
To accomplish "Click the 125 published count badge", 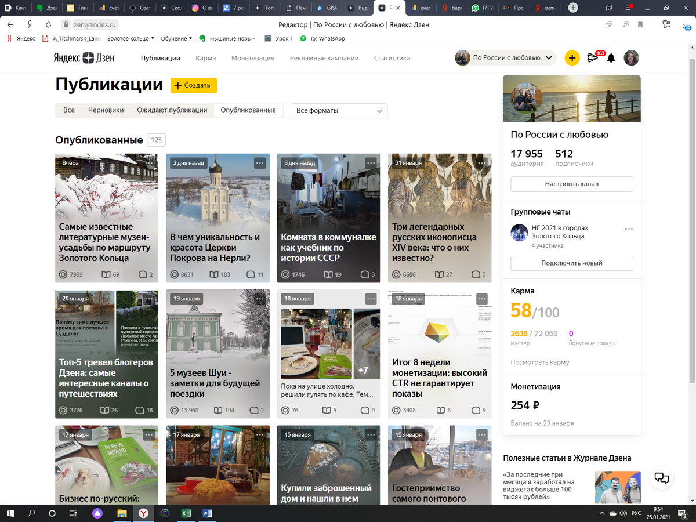I will tap(157, 140).
